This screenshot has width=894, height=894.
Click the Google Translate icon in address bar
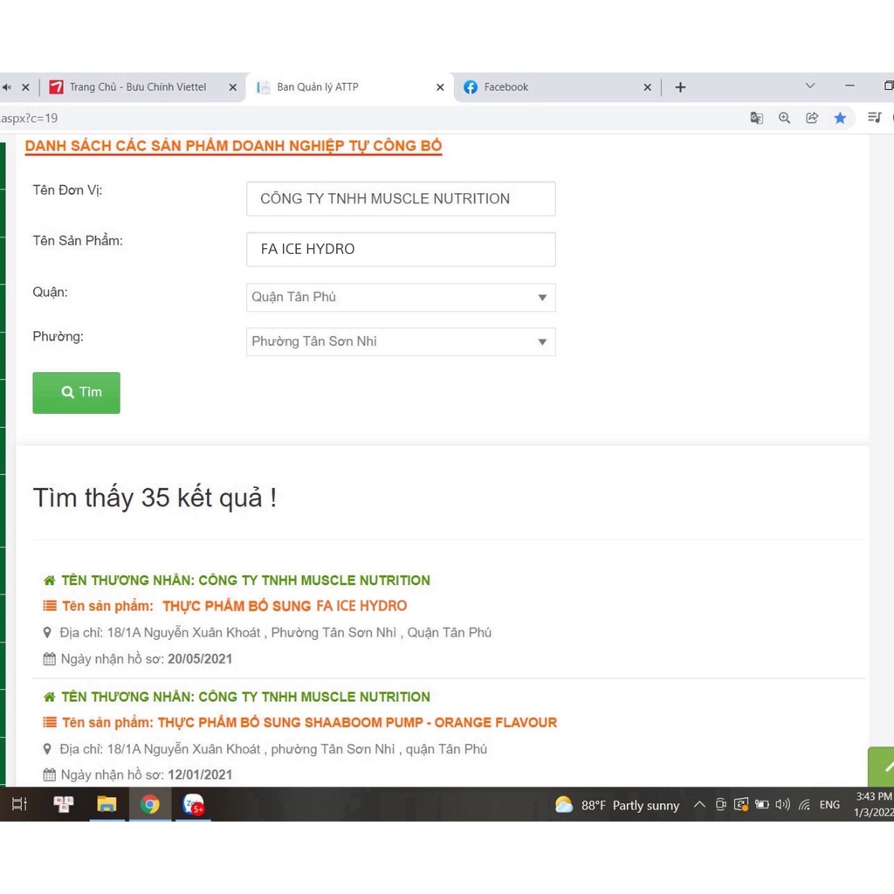coord(757,118)
